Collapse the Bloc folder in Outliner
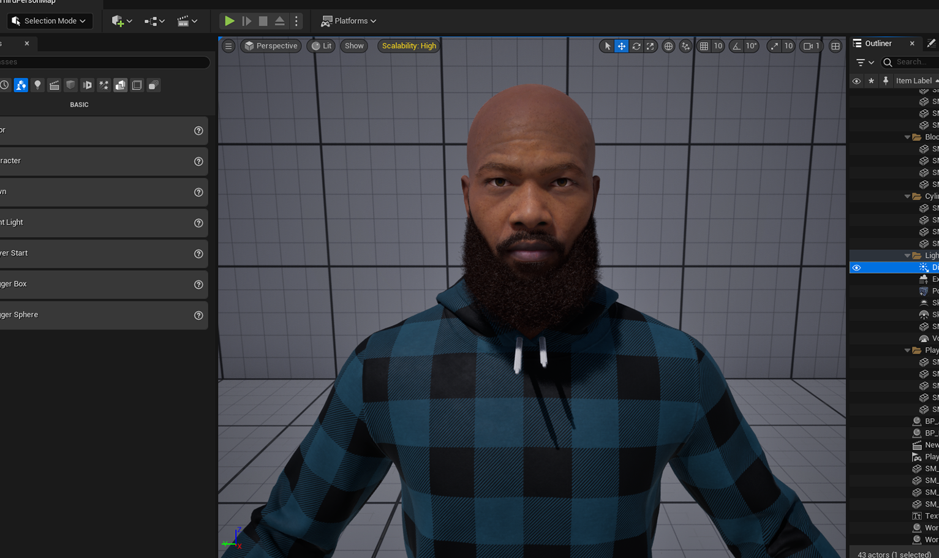The width and height of the screenshot is (939, 558). point(907,137)
